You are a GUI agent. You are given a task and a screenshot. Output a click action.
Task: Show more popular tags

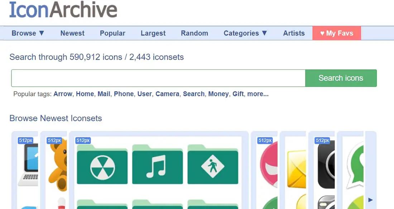point(258,94)
